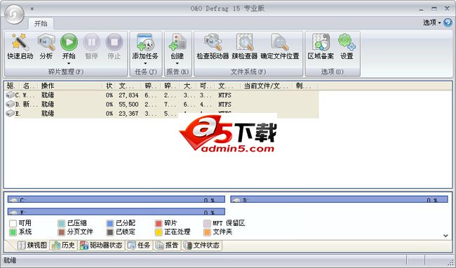
Task: Switch to the 历史 history tab
Action: (63, 245)
